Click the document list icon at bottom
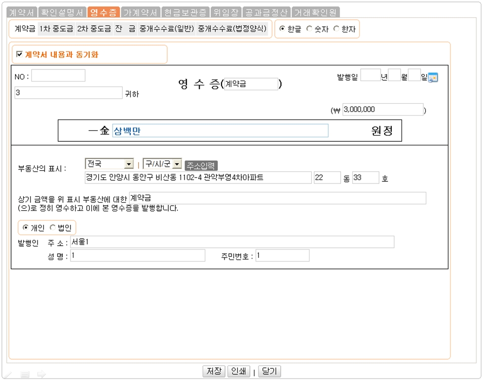Image resolution: width=483 pixels, height=380 pixels. tap(25, 374)
